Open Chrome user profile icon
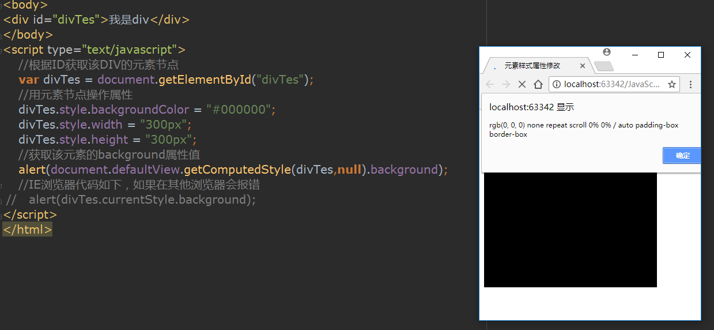This screenshot has height=330, width=714. pyautogui.click(x=607, y=52)
